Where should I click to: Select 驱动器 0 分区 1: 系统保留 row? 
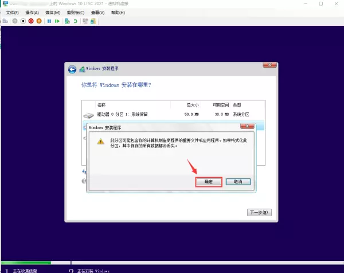pos(173,114)
